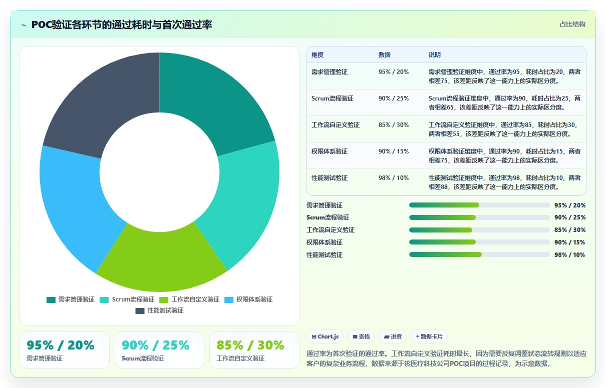
Task: Click the Scrum流程验证 progress bar
Action: 480,217
